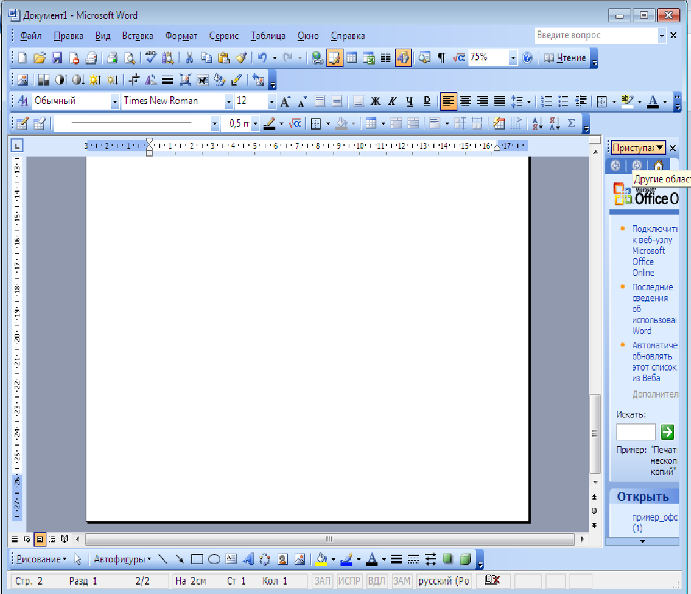Undo the last action
Screen dimensions: 691x594
point(262,57)
